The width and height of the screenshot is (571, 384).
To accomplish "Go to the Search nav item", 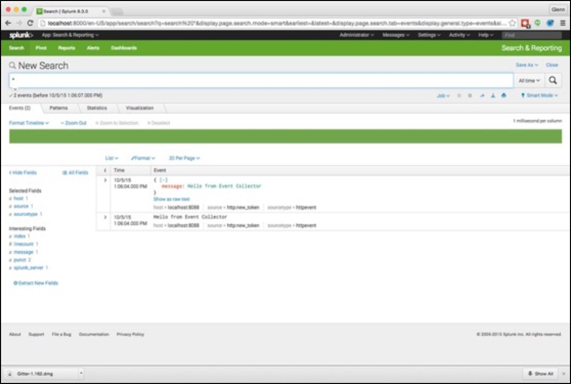I will pos(17,48).
